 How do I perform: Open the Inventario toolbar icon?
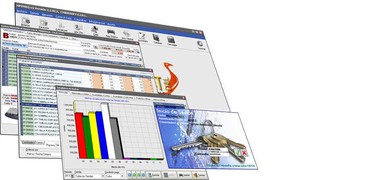click(x=142, y=37)
